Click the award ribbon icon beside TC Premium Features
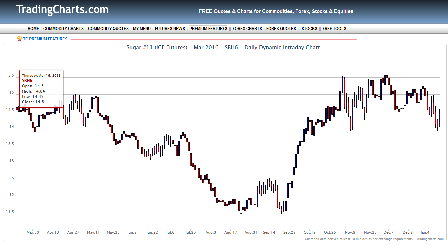The width and height of the screenshot is (448, 250). pos(19,39)
